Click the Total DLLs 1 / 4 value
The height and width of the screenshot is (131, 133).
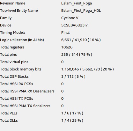click(x=72, y=120)
